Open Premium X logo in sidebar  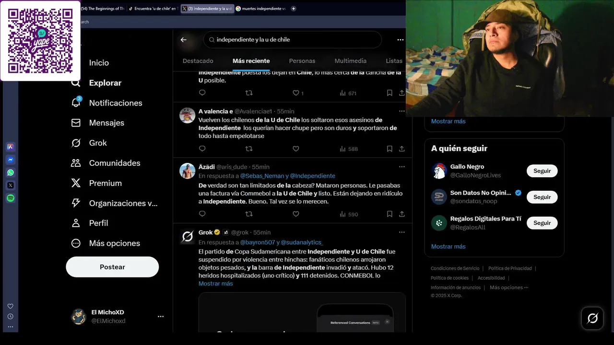click(96, 183)
